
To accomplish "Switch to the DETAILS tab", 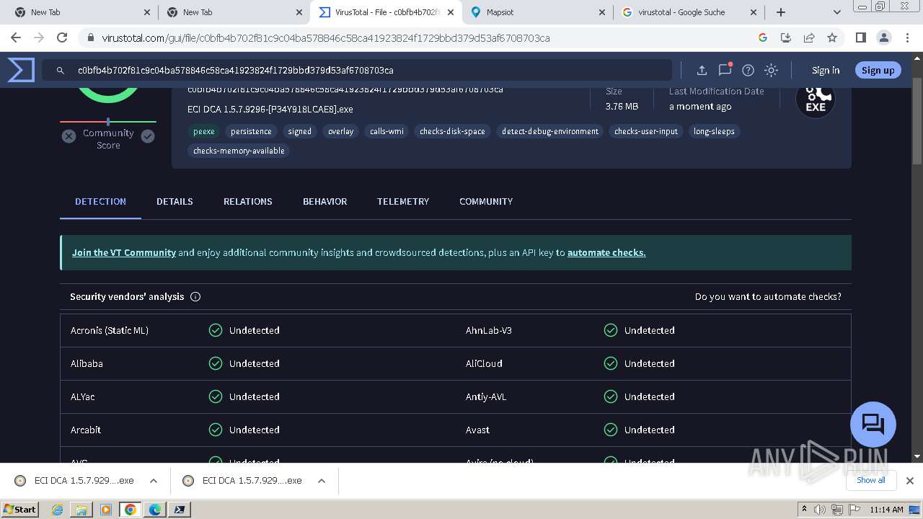I will point(175,201).
